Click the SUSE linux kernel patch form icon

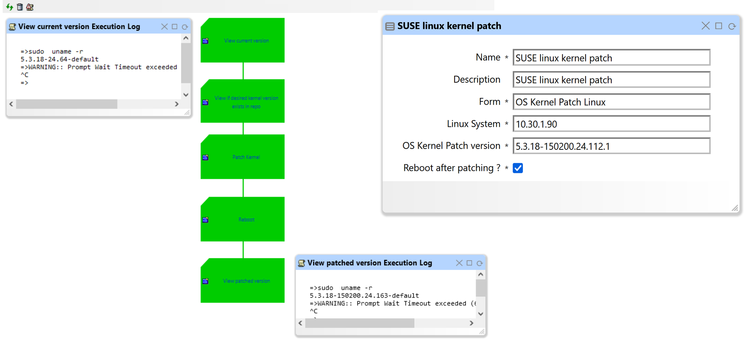click(390, 26)
